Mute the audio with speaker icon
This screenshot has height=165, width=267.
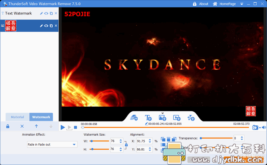(x=264, y=127)
